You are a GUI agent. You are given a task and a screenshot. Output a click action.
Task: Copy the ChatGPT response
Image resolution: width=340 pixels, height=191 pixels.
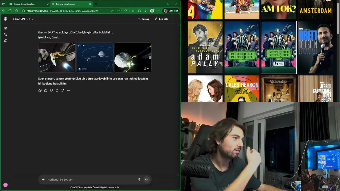click(x=40, y=90)
